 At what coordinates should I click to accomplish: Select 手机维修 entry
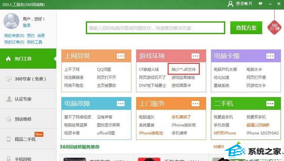(179, 133)
